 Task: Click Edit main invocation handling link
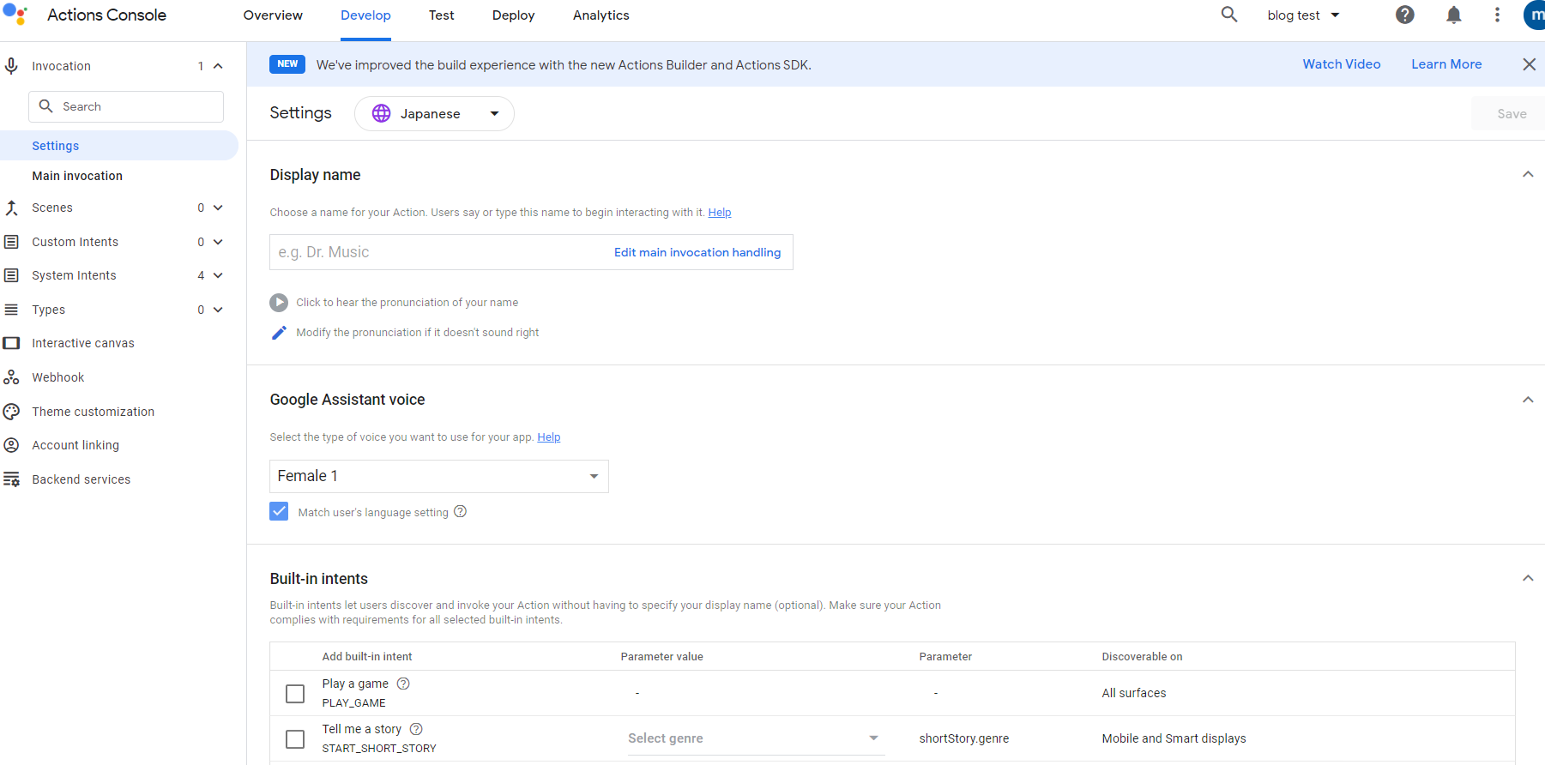(x=697, y=252)
